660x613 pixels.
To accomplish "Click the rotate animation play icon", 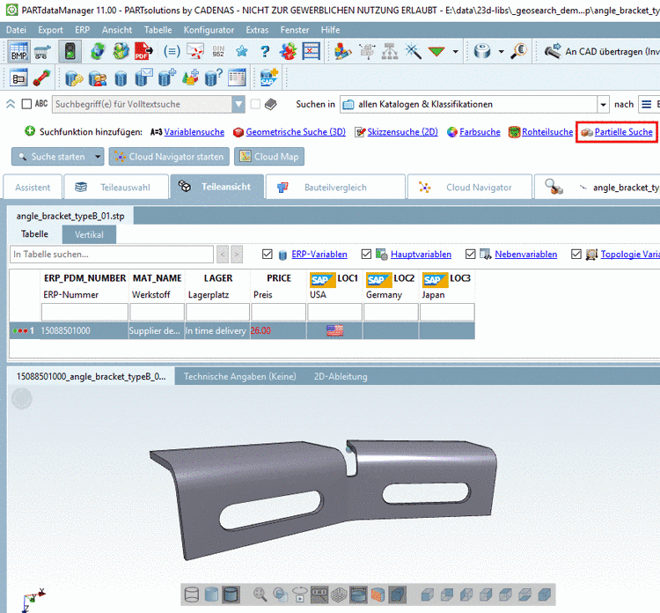I will tap(300, 595).
